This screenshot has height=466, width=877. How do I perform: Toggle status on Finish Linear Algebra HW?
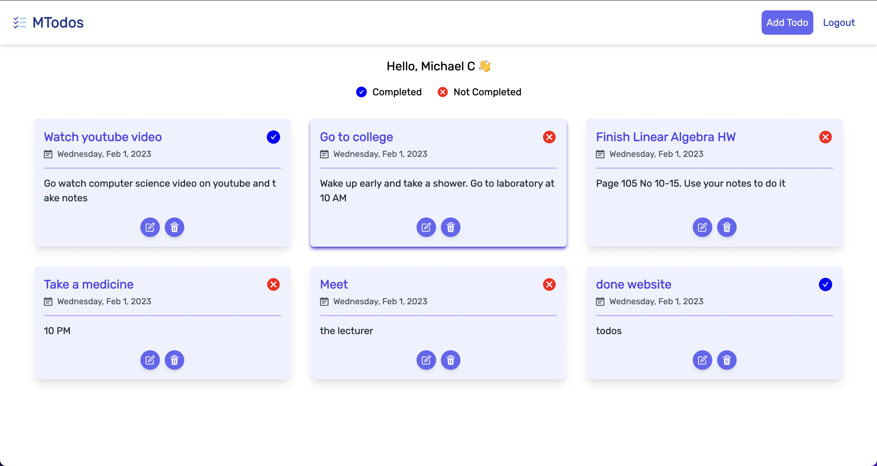pyautogui.click(x=826, y=137)
